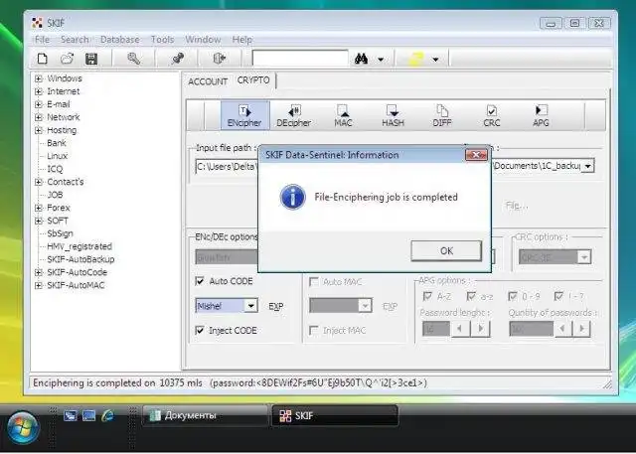636x454 pixels.
Task: Toggle the Auto MAC checkbox
Action: (314, 281)
